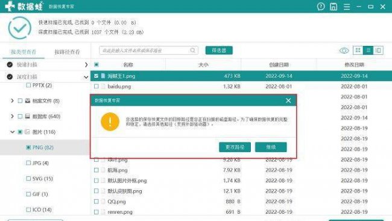The image size is (392, 221).
Task: Check the 数据库 (640) checkbox
Action: point(20,117)
